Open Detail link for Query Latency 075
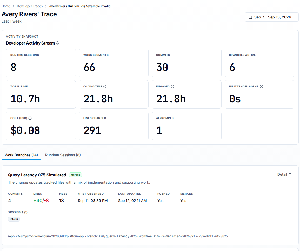The height and width of the screenshot is (251, 300). pyautogui.click(x=284, y=174)
